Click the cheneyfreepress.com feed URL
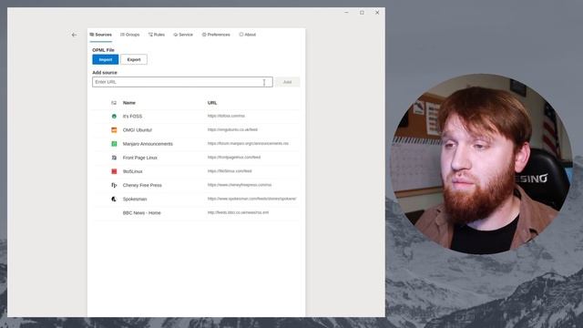The image size is (583, 328). point(240,185)
